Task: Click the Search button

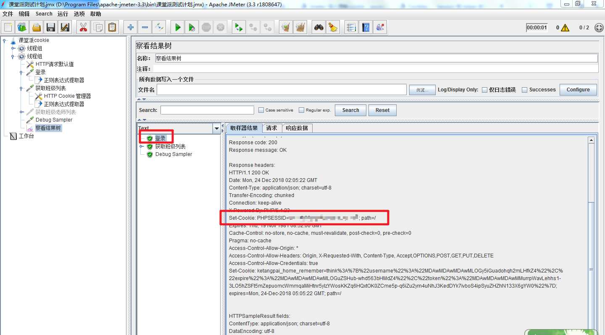Action: click(350, 110)
